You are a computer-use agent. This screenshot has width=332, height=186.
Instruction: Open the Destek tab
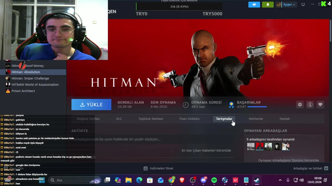click(285, 119)
